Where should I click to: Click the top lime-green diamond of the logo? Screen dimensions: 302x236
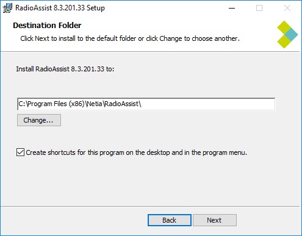[284, 27]
